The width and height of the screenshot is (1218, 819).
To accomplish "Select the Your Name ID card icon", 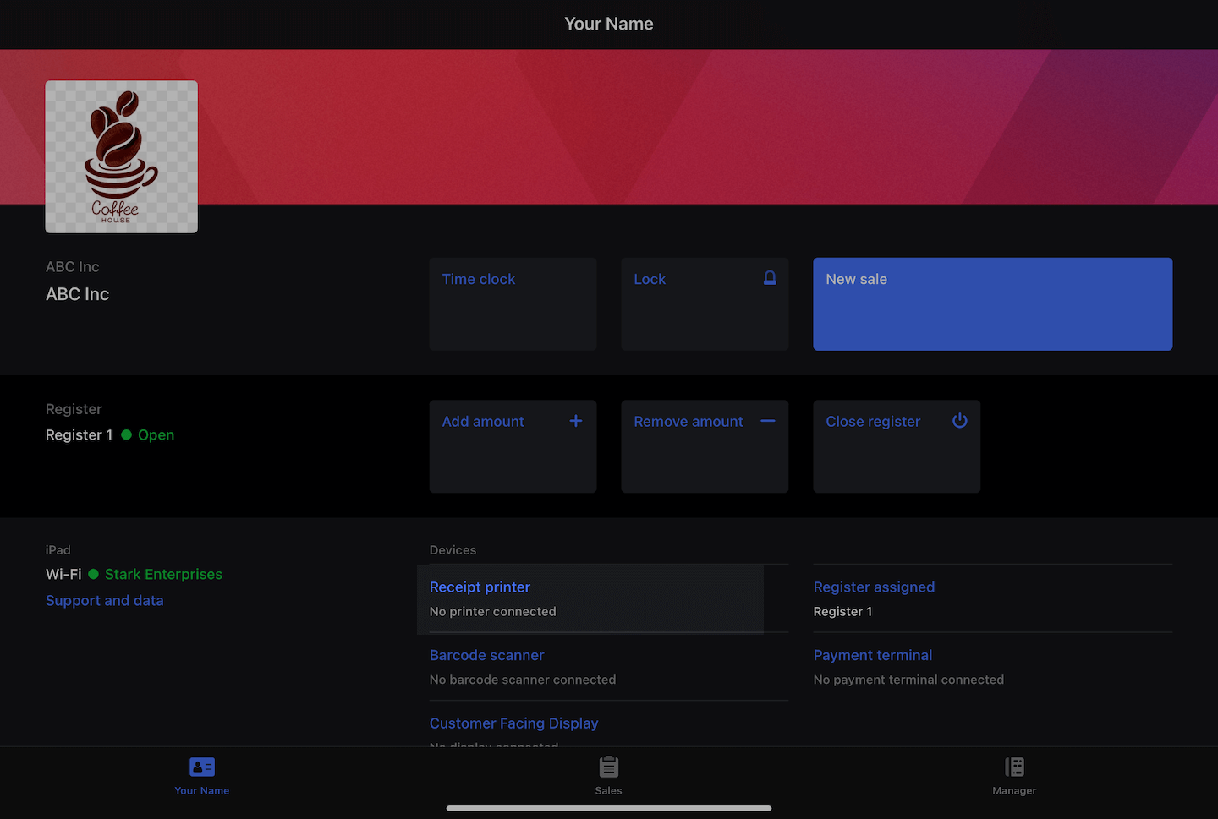I will 202,767.
